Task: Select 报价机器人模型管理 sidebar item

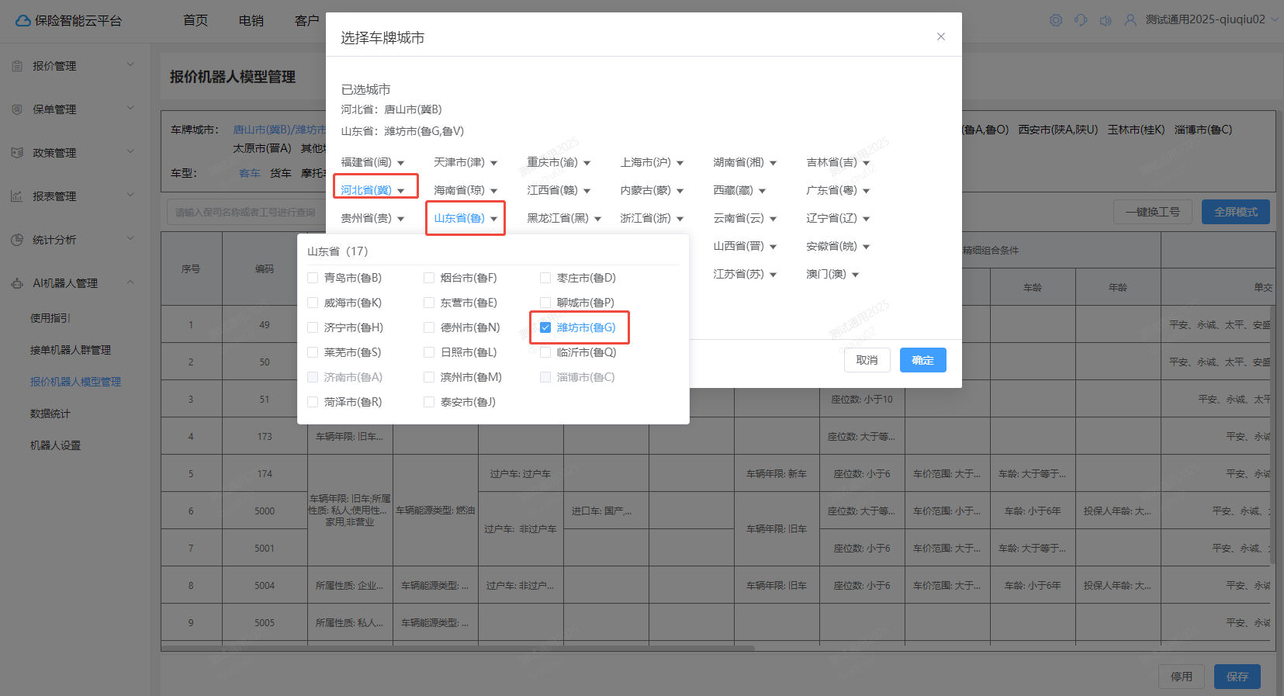Action: tap(75, 382)
